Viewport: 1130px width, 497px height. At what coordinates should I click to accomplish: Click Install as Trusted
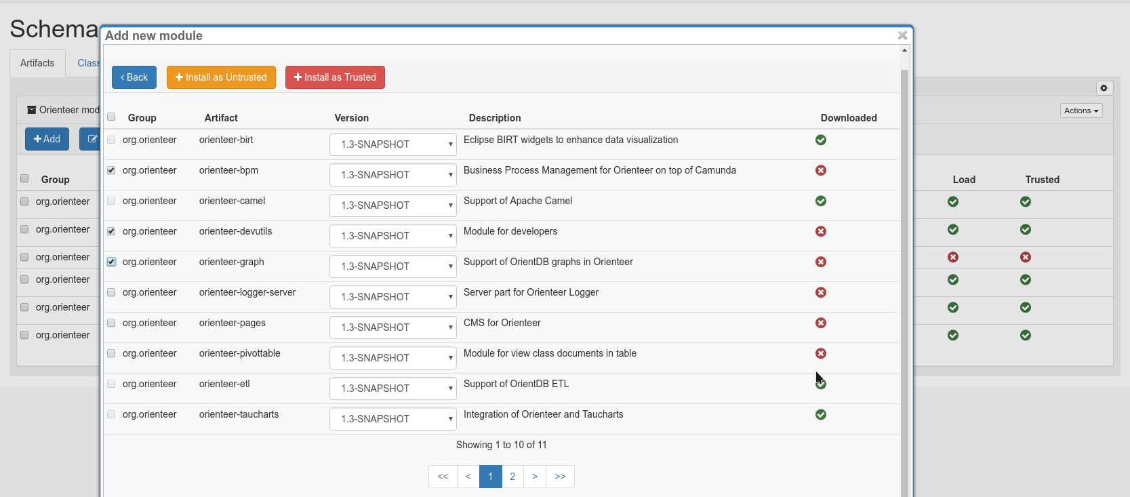tap(335, 77)
